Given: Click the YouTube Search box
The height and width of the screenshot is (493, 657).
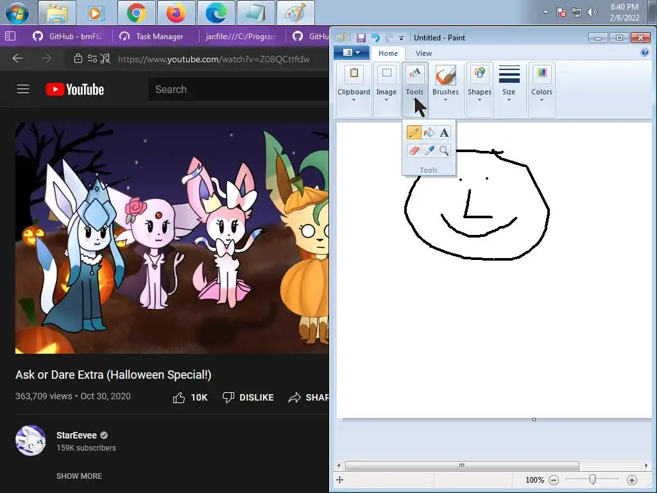Looking at the screenshot, I should (237, 89).
